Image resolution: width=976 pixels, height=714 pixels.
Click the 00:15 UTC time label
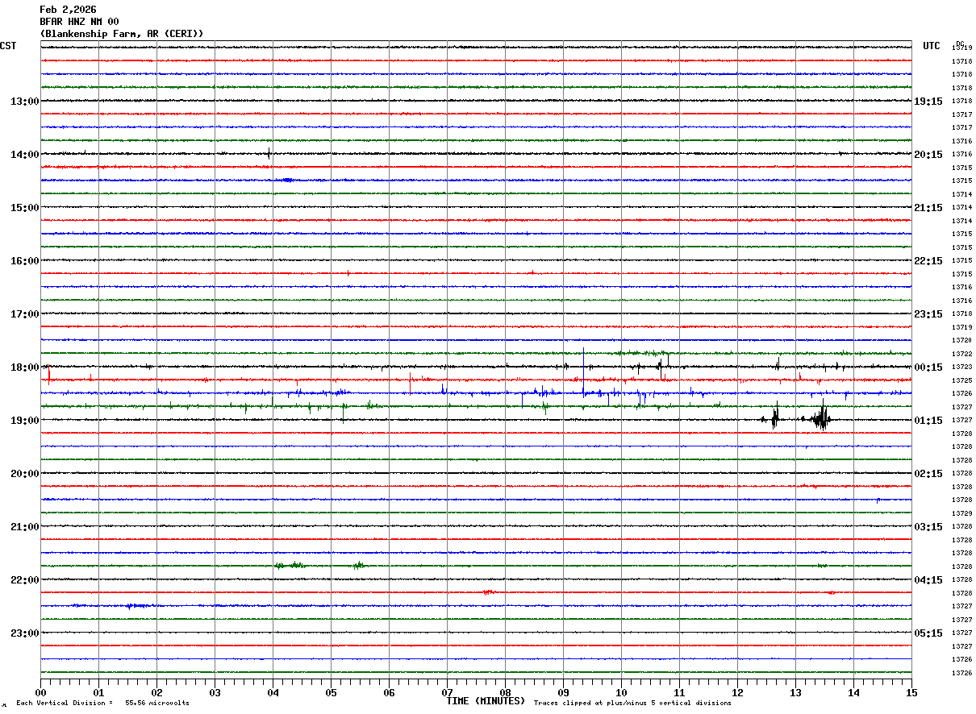pyautogui.click(x=928, y=367)
